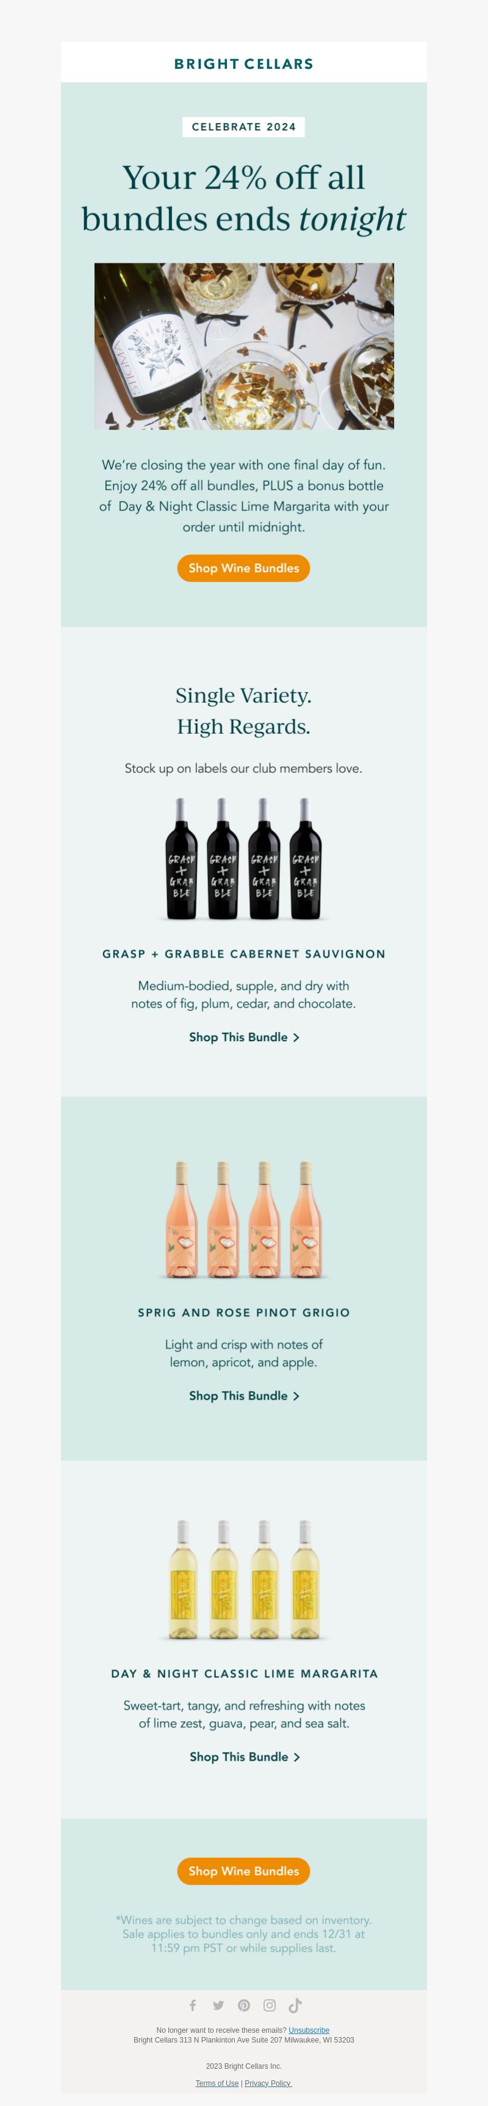
Task: Shop the Grasp + Grabble Cabernet bundle link
Action: [243, 1037]
